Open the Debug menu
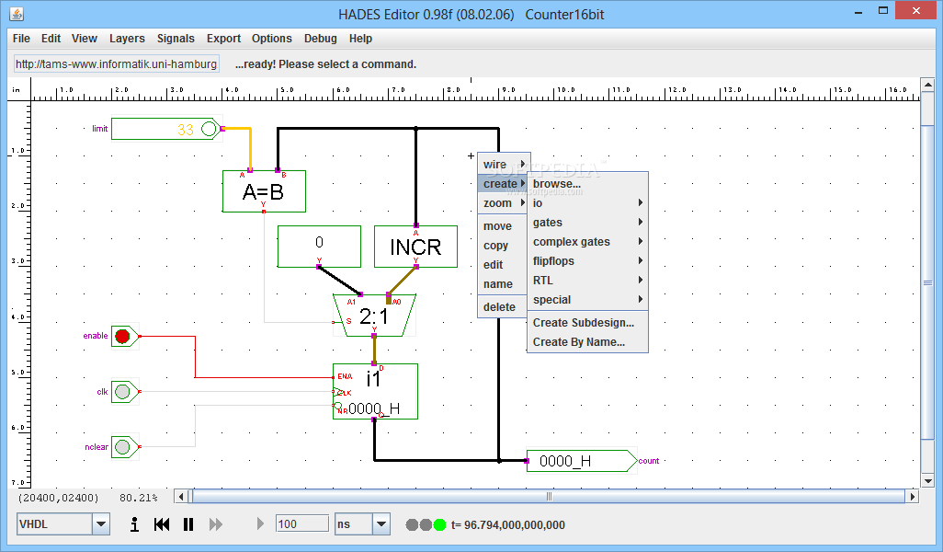 pos(321,39)
